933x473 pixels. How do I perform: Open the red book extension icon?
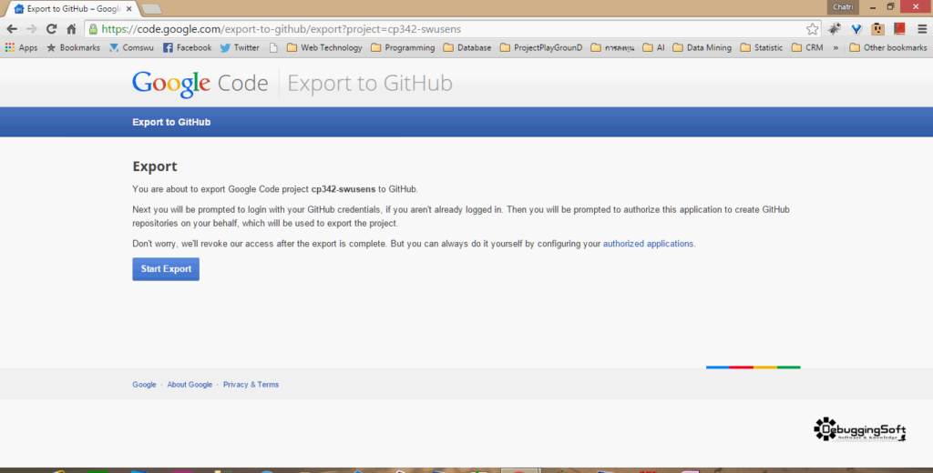(899, 28)
